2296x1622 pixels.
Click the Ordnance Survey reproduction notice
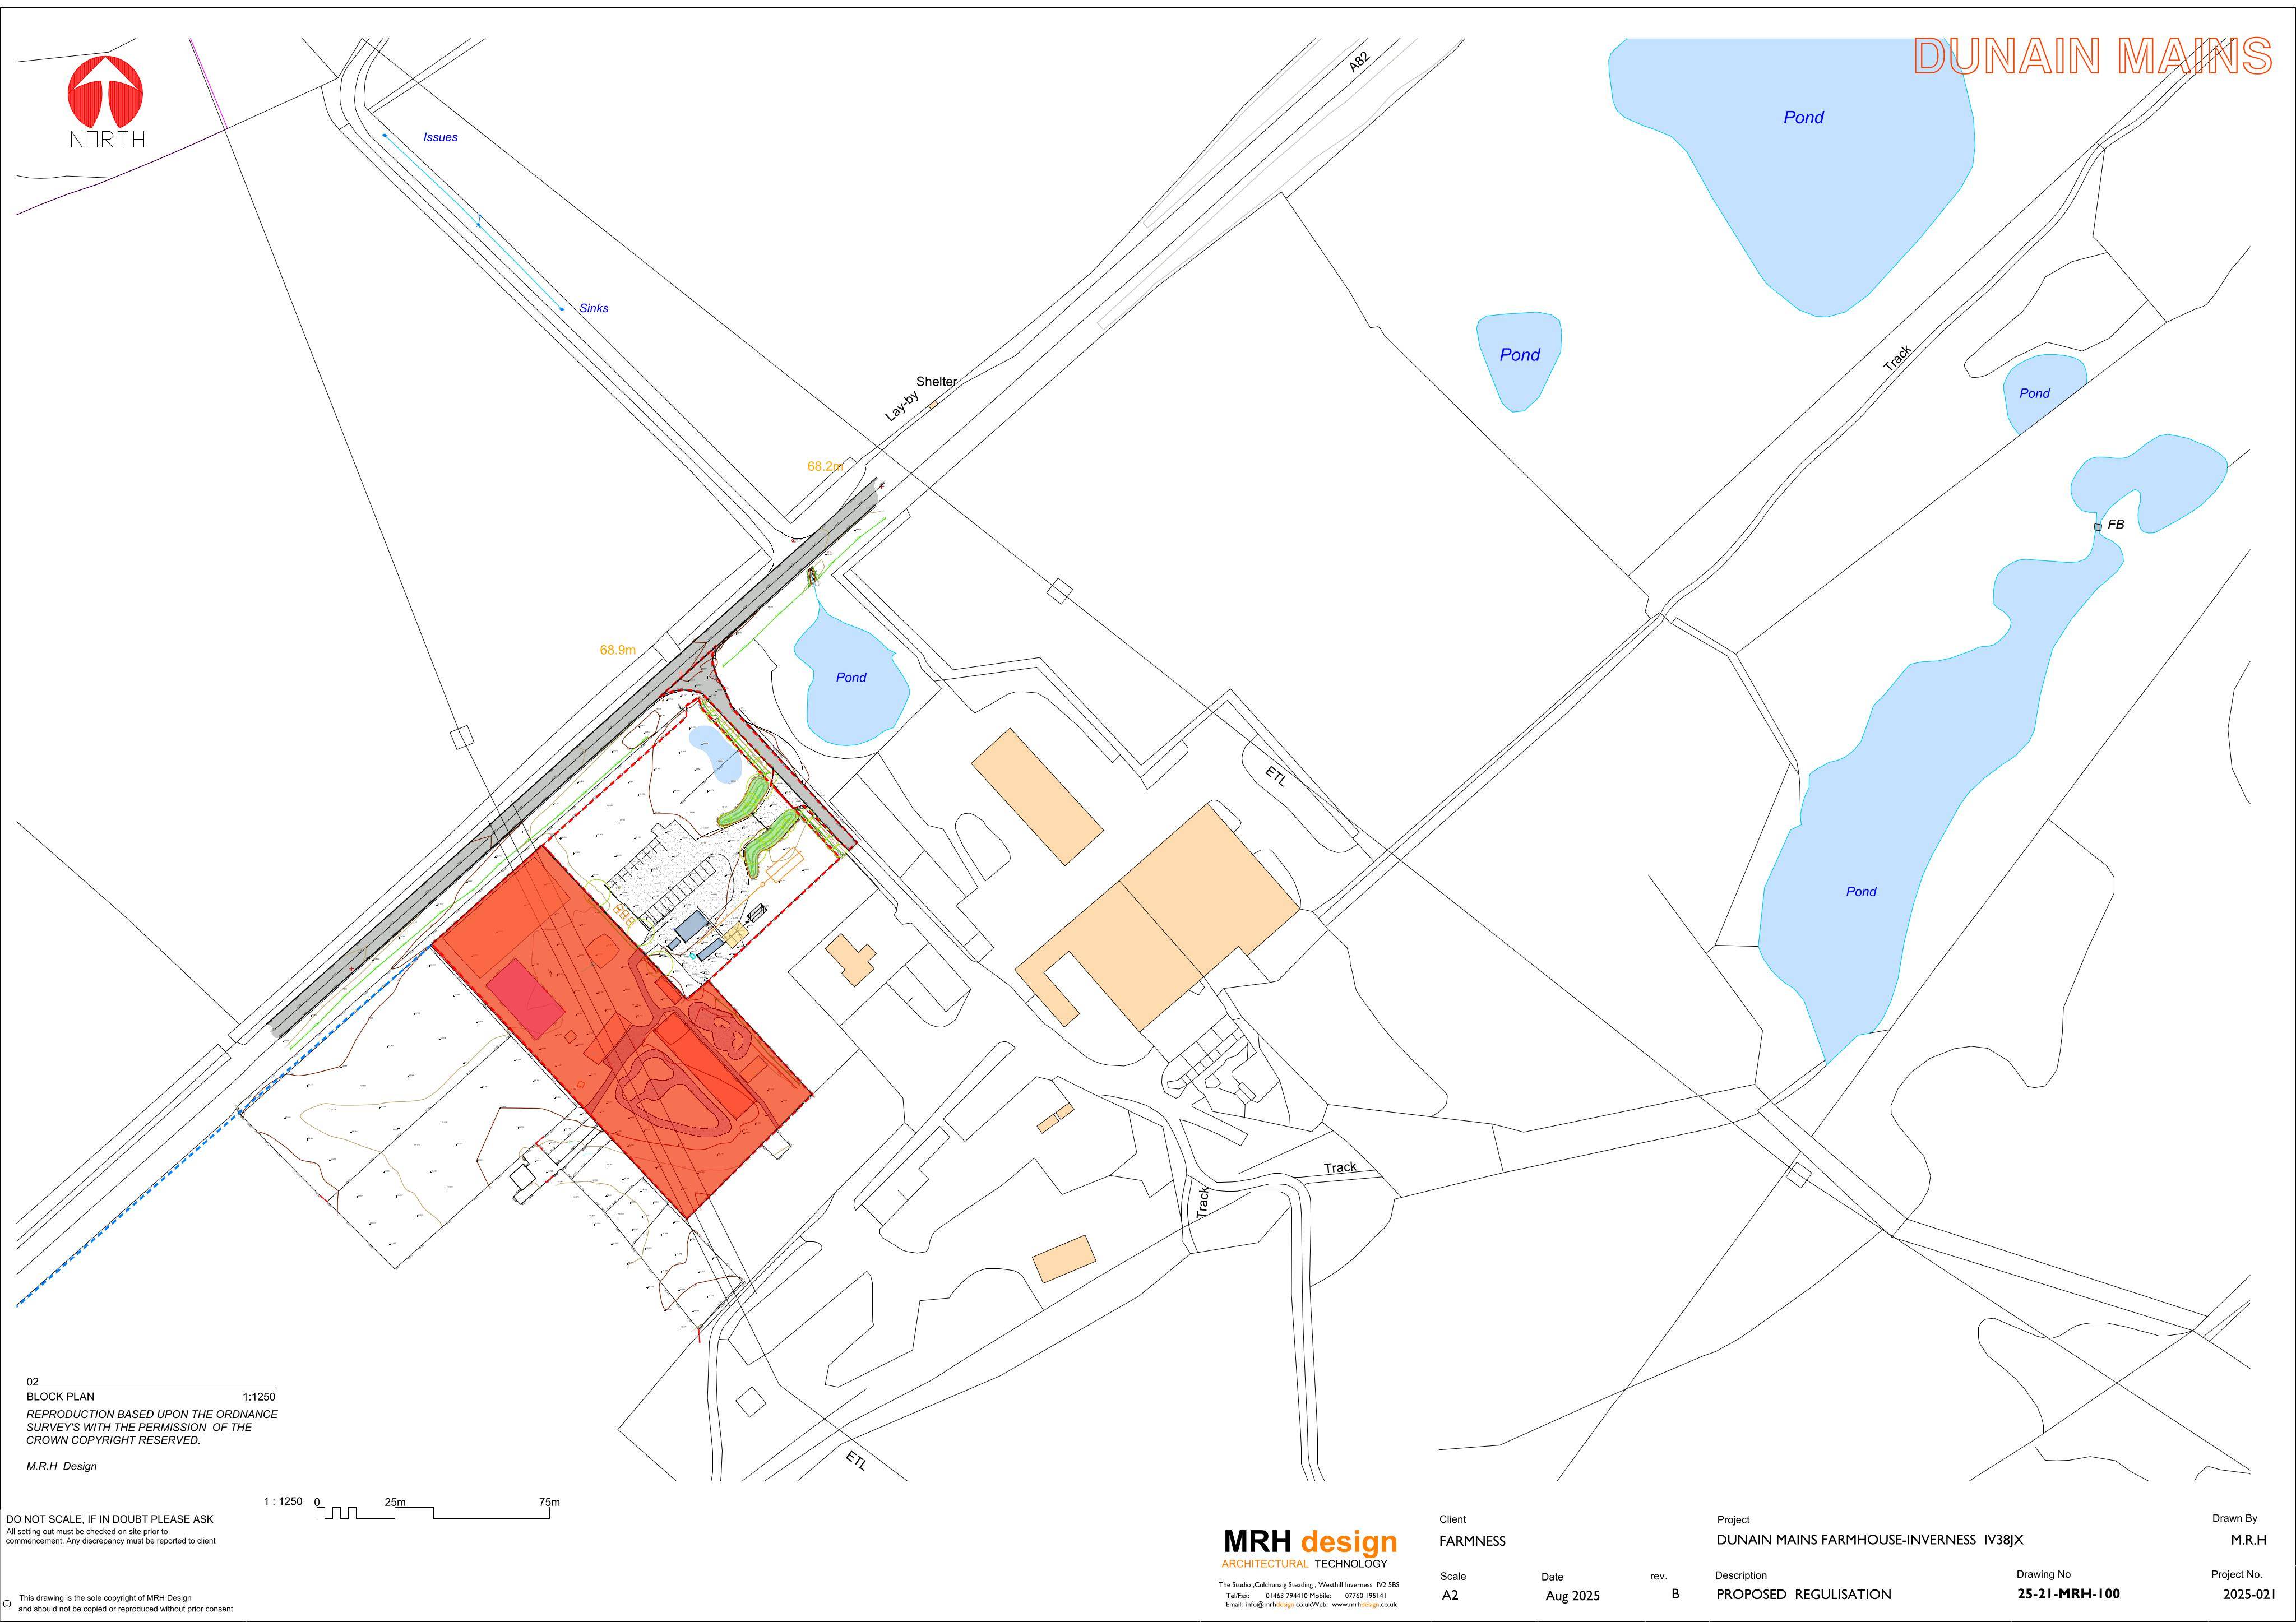(152, 1427)
